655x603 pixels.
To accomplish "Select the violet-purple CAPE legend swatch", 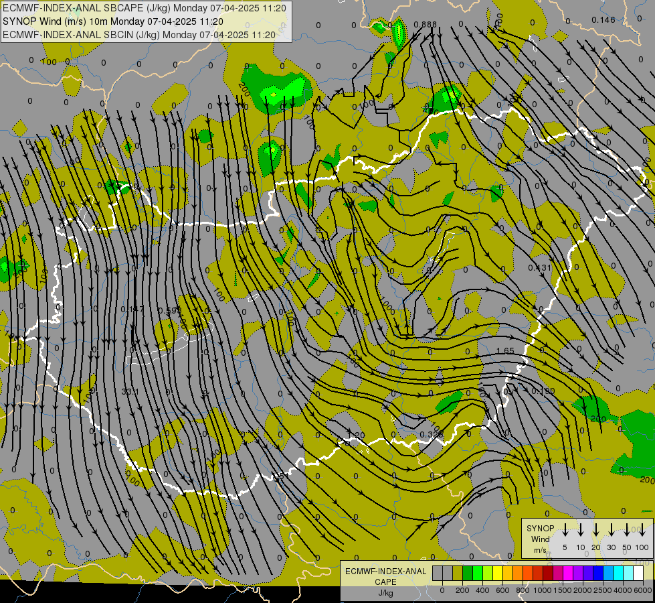I will [578, 573].
